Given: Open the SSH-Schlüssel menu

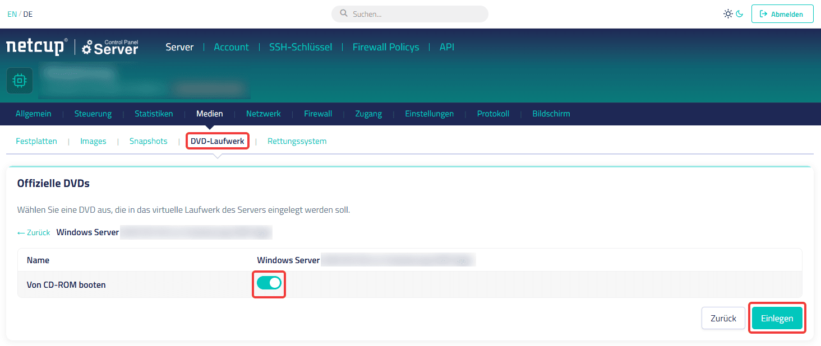Looking at the screenshot, I should (301, 47).
